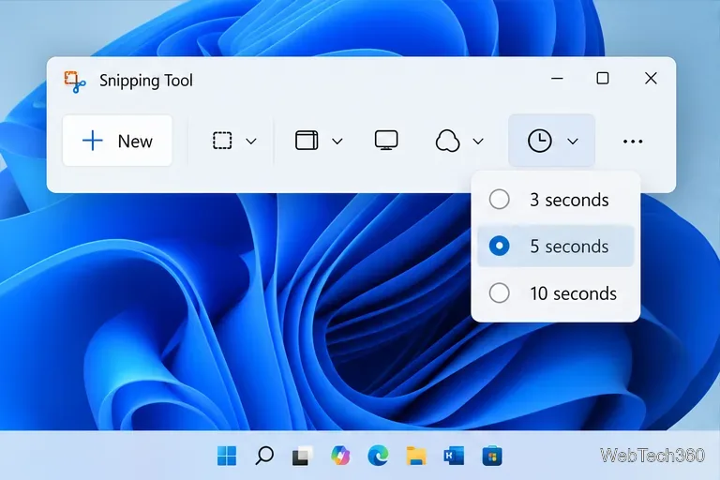Image resolution: width=720 pixels, height=480 pixels.
Task: Expand the freeform shape dropdown chevron
Action: (478, 142)
